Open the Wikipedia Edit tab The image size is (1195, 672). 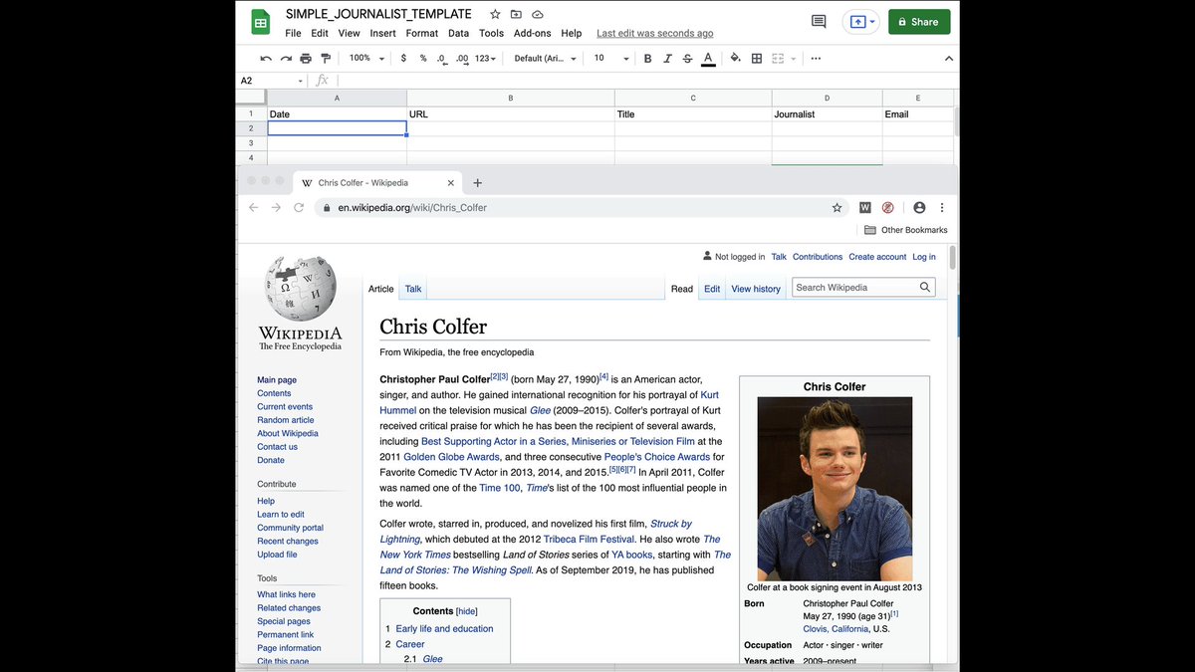(x=712, y=289)
